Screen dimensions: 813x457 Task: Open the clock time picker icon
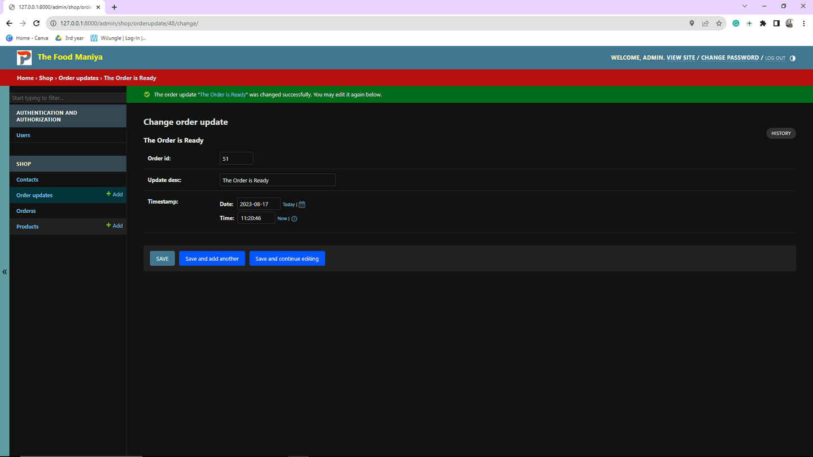(294, 218)
